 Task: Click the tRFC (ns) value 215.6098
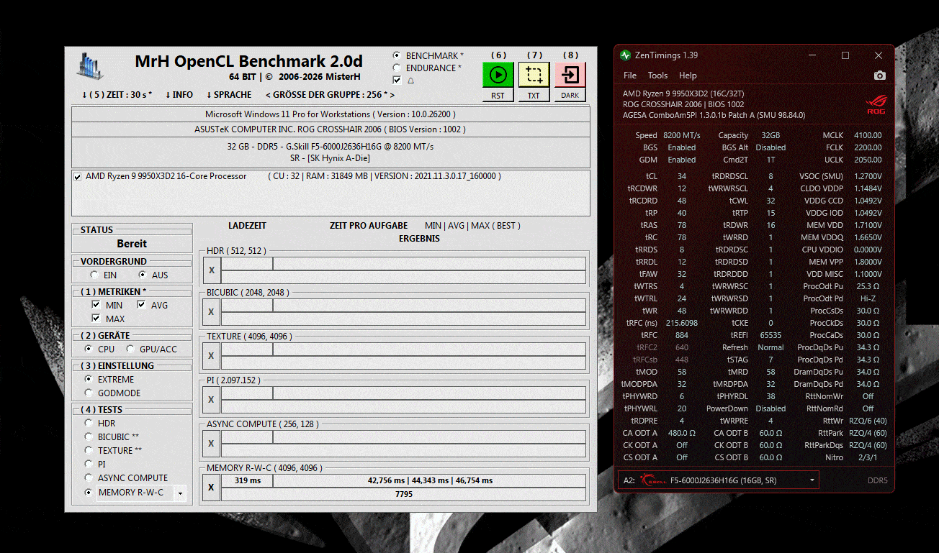pyautogui.click(x=680, y=323)
